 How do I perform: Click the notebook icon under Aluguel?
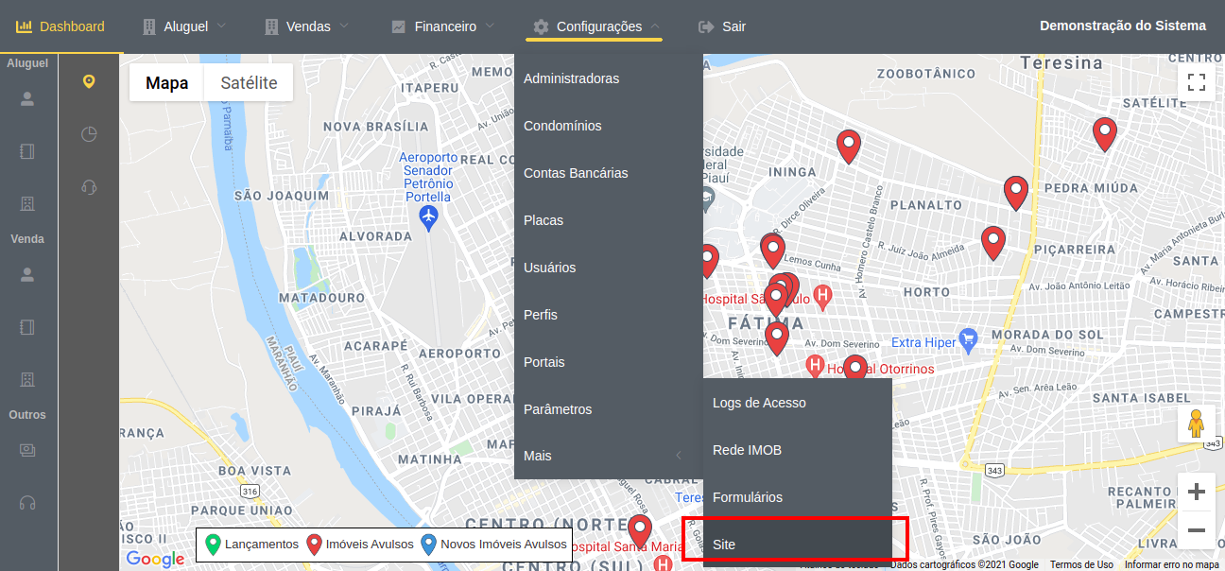tap(27, 151)
